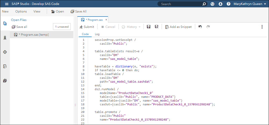The image size is (269, 125).
Task: Click the search magnifier icon
Action: click(x=204, y=4)
